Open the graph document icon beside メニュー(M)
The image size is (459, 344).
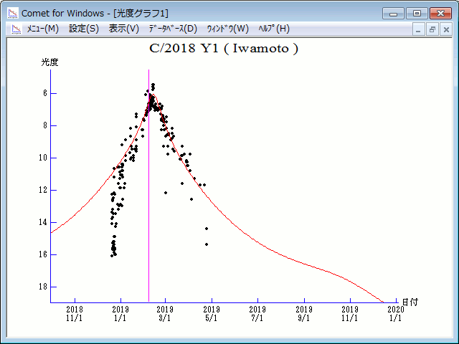pos(16,29)
